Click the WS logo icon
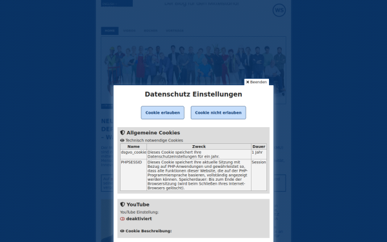Screen dimensions: 387x242 (x=279, y=10)
